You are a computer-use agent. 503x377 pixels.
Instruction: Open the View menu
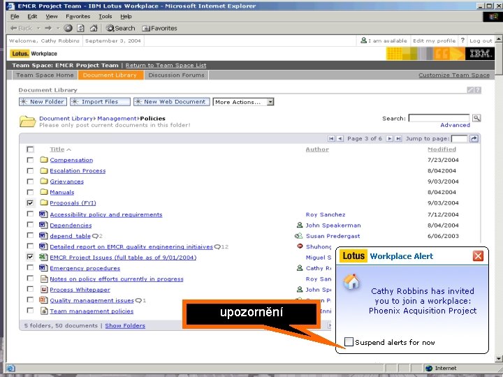(51, 16)
